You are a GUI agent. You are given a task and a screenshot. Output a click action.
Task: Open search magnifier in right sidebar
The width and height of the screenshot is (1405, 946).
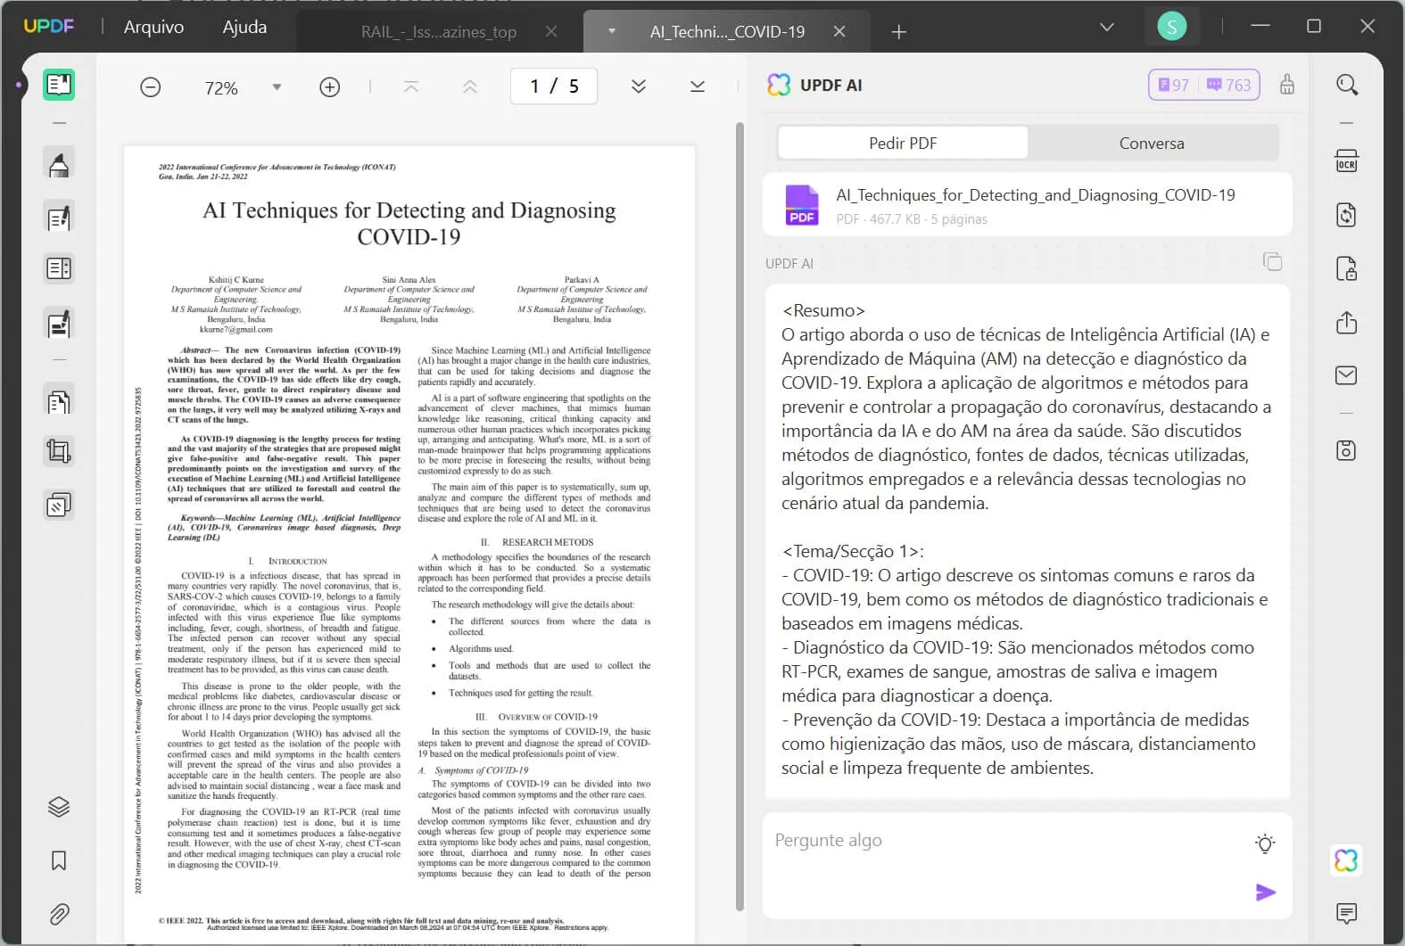1346,85
